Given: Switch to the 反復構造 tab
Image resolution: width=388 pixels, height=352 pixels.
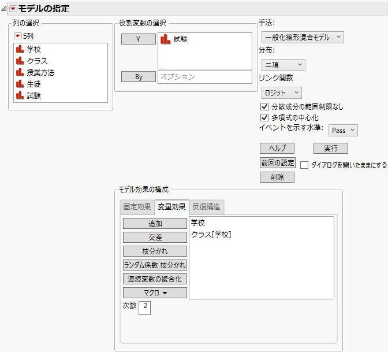Looking at the screenshot, I should (206, 207).
